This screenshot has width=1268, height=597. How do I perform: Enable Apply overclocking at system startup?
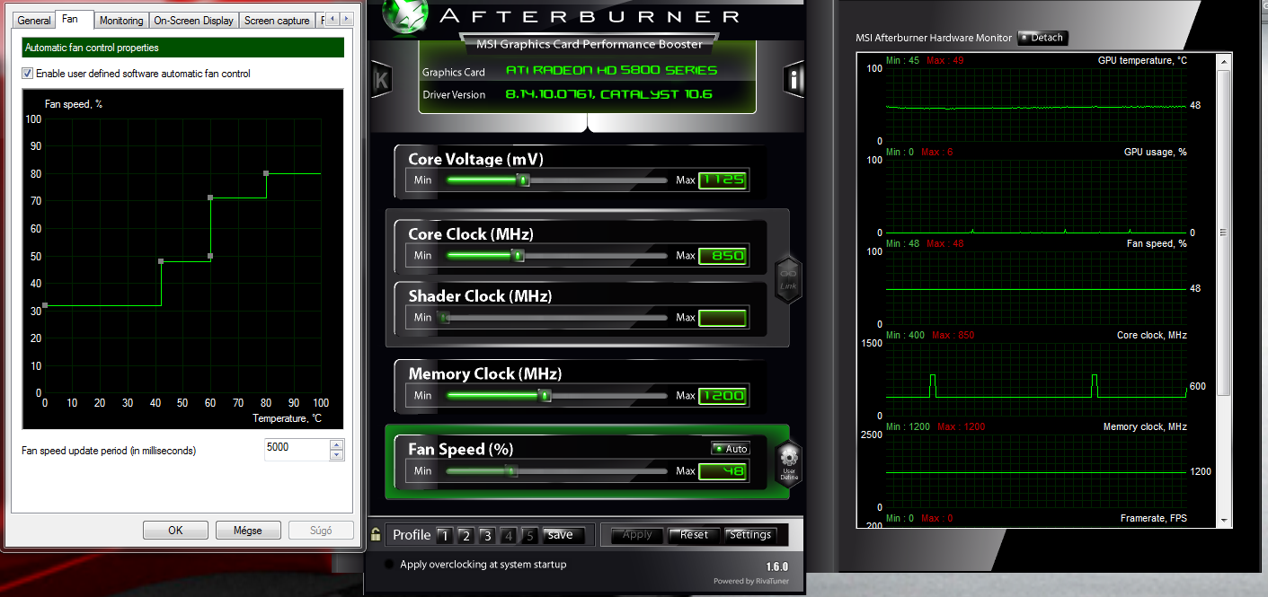[388, 565]
